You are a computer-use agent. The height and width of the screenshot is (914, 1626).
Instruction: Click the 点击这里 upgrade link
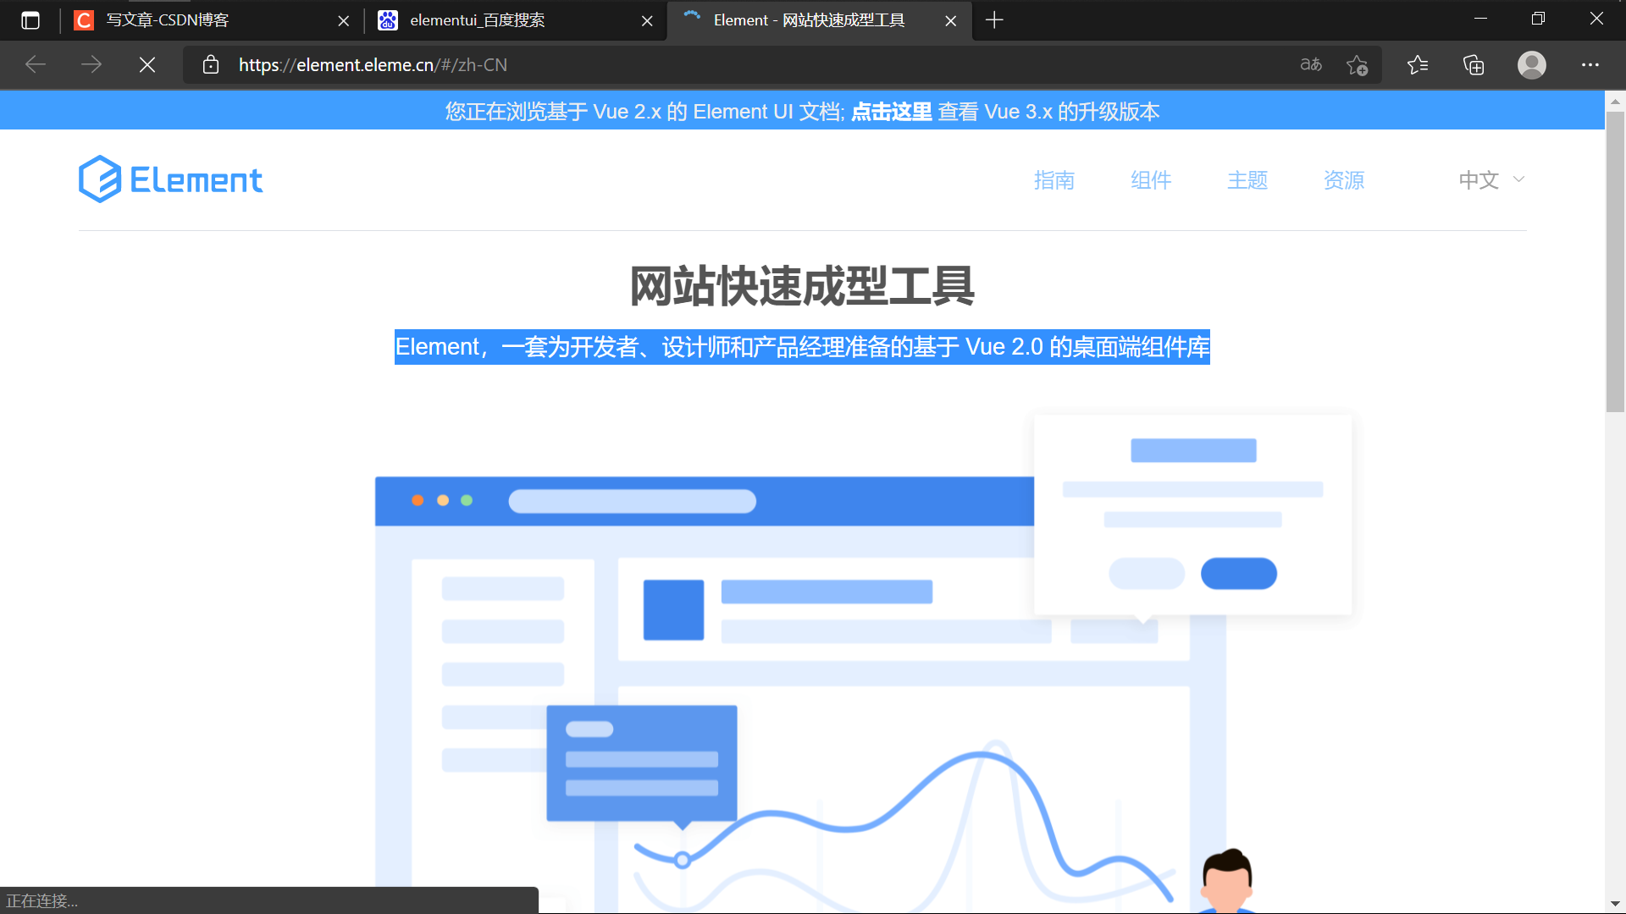(x=889, y=111)
